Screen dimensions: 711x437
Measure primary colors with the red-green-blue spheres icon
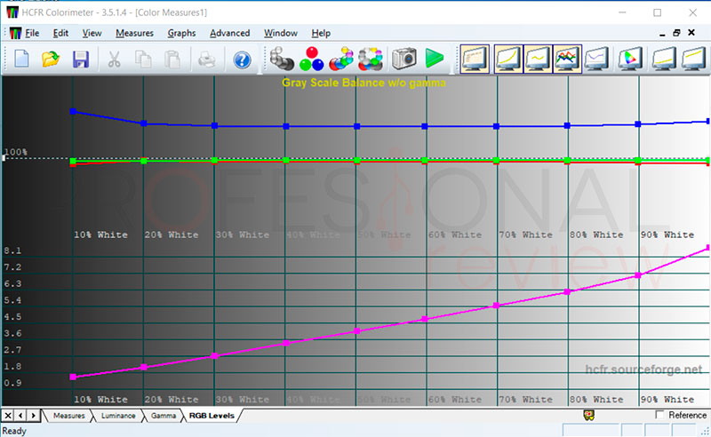coord(312,59)
